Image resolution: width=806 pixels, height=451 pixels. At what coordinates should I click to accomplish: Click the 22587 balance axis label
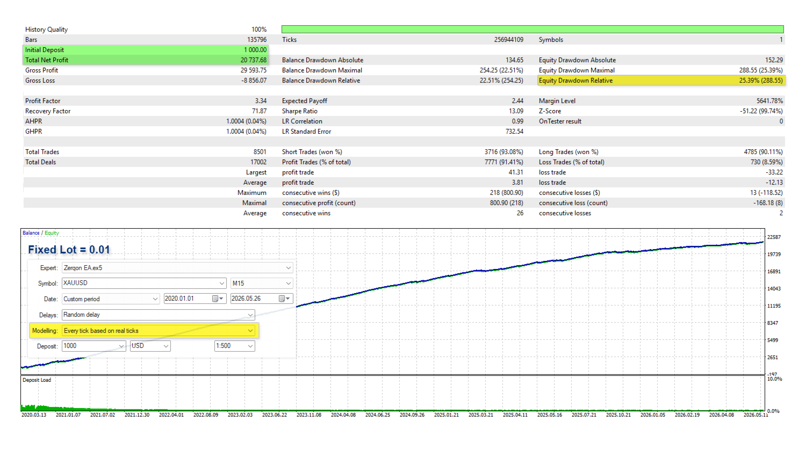(x=774, y=237)
